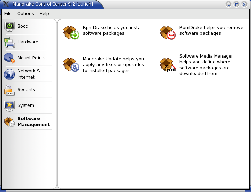Choose the System label
The height and width of the screenshot is (192, 251).
tap(26, 105)
